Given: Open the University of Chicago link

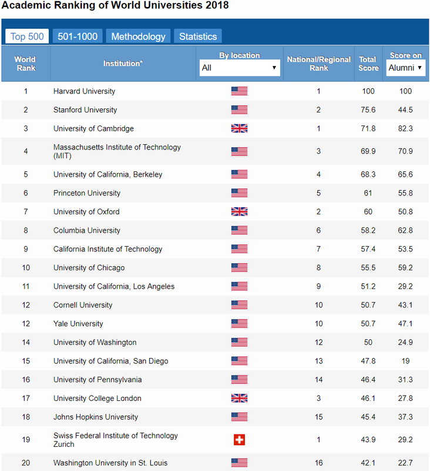Looking at the screenshot, I should coord(89,268).
